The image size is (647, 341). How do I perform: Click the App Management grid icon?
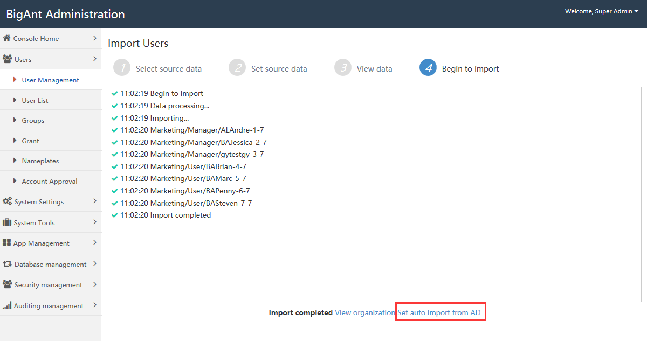click(x=7, y=243)
